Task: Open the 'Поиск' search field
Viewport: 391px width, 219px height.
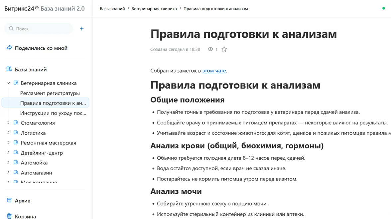Action: pos(39,29)
